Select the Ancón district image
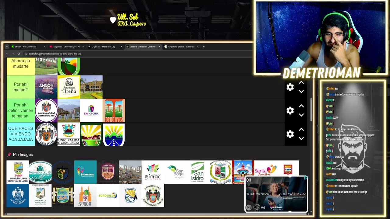The image size is (390, 219). tap(46, 87)
